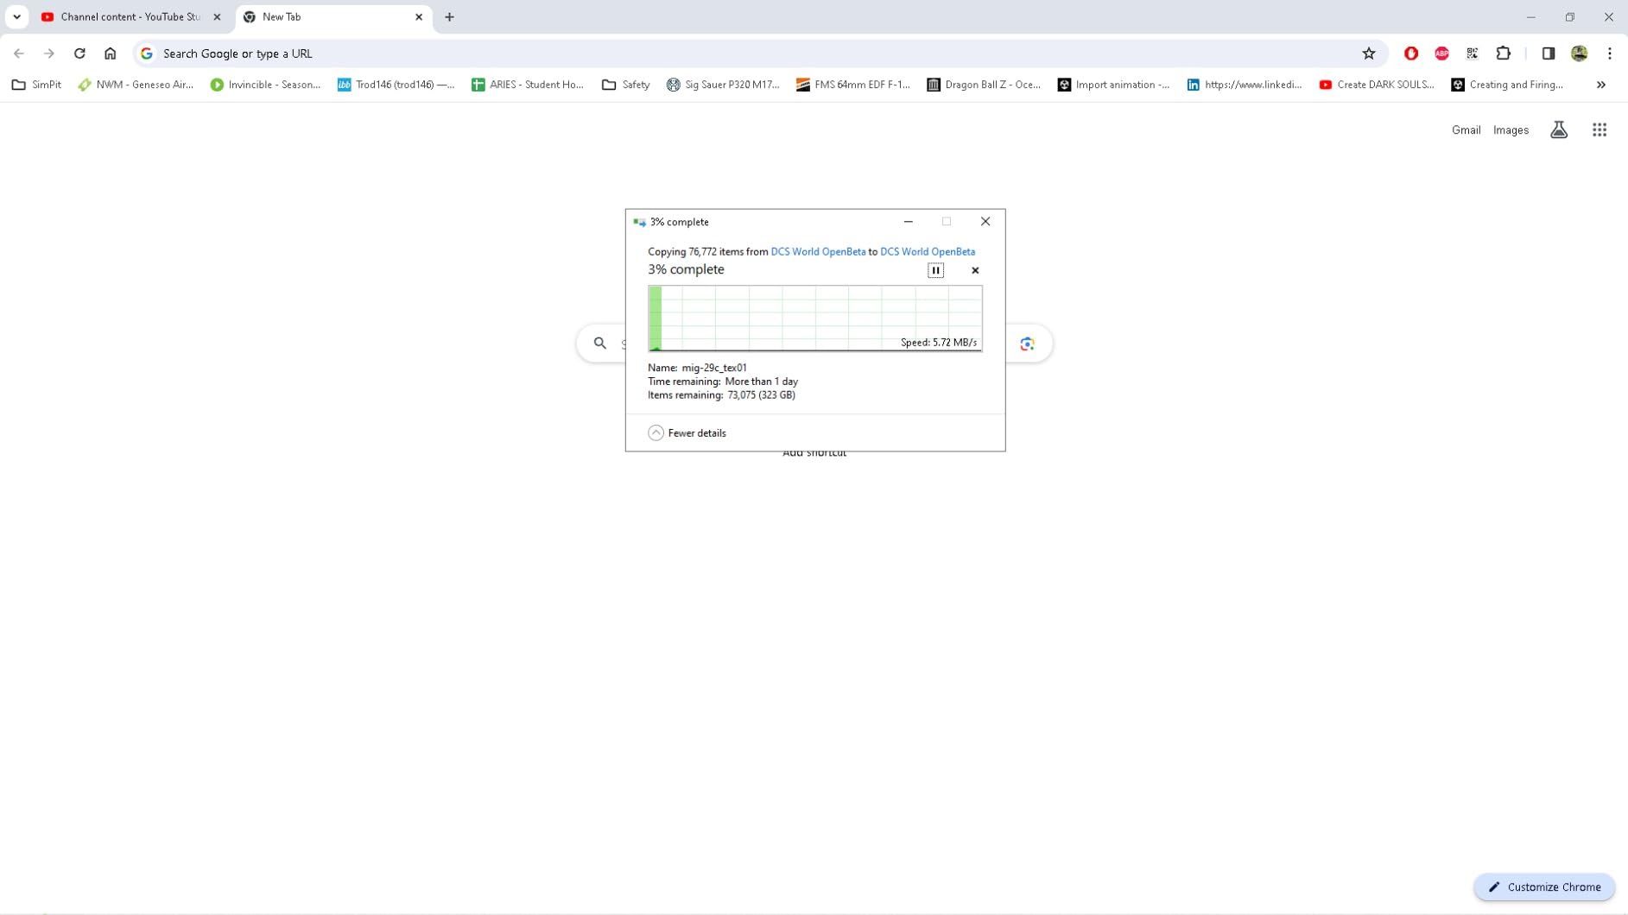
Task: Open the destination DCS World OpenBeta folder link
Action: pos(928,252)
